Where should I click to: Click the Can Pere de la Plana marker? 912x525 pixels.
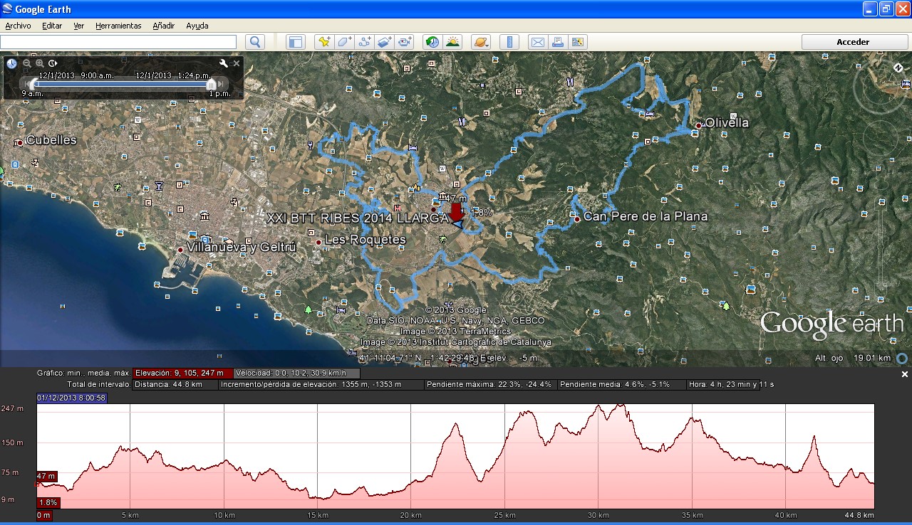pos(576,219)
